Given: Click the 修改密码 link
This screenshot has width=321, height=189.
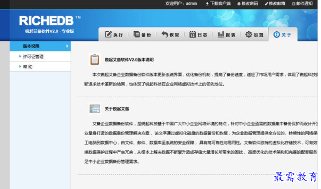Looking at the screenshot, I should point(250,3).
